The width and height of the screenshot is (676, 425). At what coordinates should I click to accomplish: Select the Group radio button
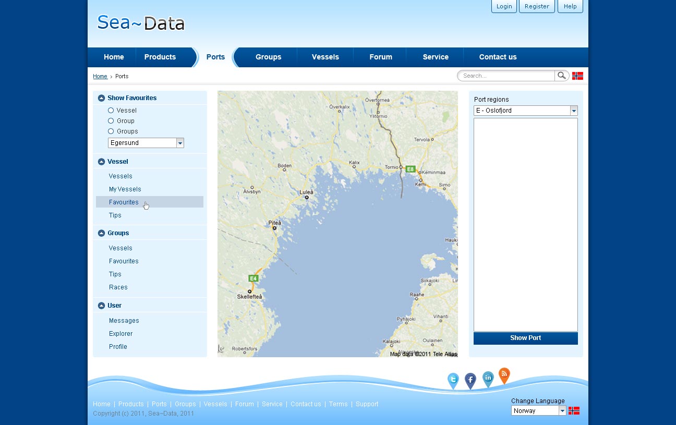pos(111,121)
